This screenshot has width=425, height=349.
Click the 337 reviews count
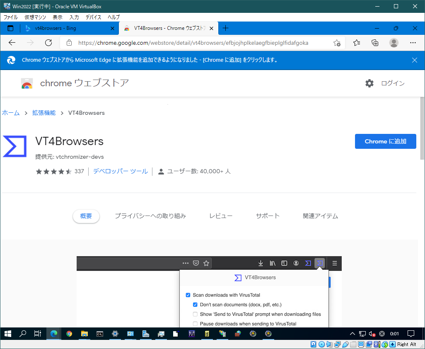79,171
